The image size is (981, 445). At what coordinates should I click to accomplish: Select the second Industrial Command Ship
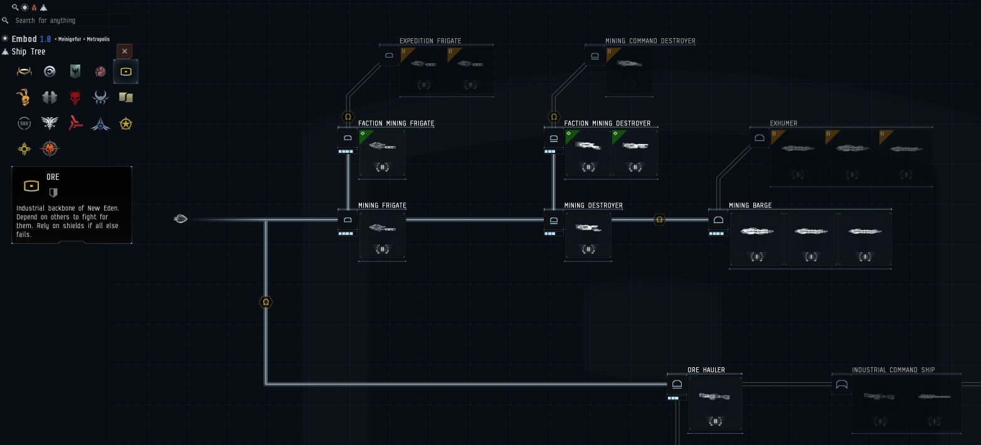(933, 404)
